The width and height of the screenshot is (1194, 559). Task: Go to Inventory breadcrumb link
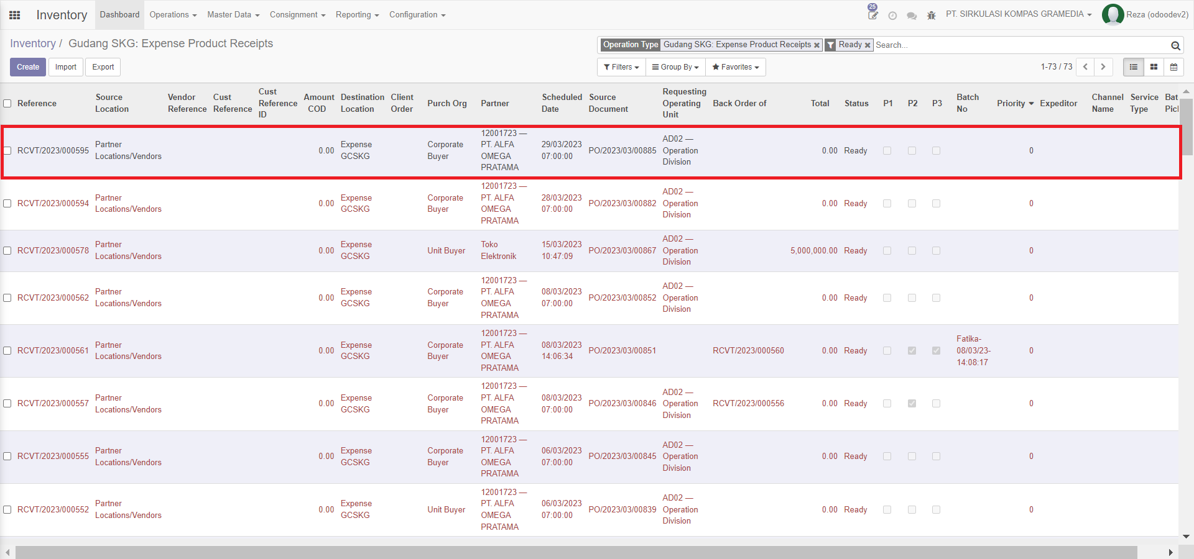coord(33,43)
